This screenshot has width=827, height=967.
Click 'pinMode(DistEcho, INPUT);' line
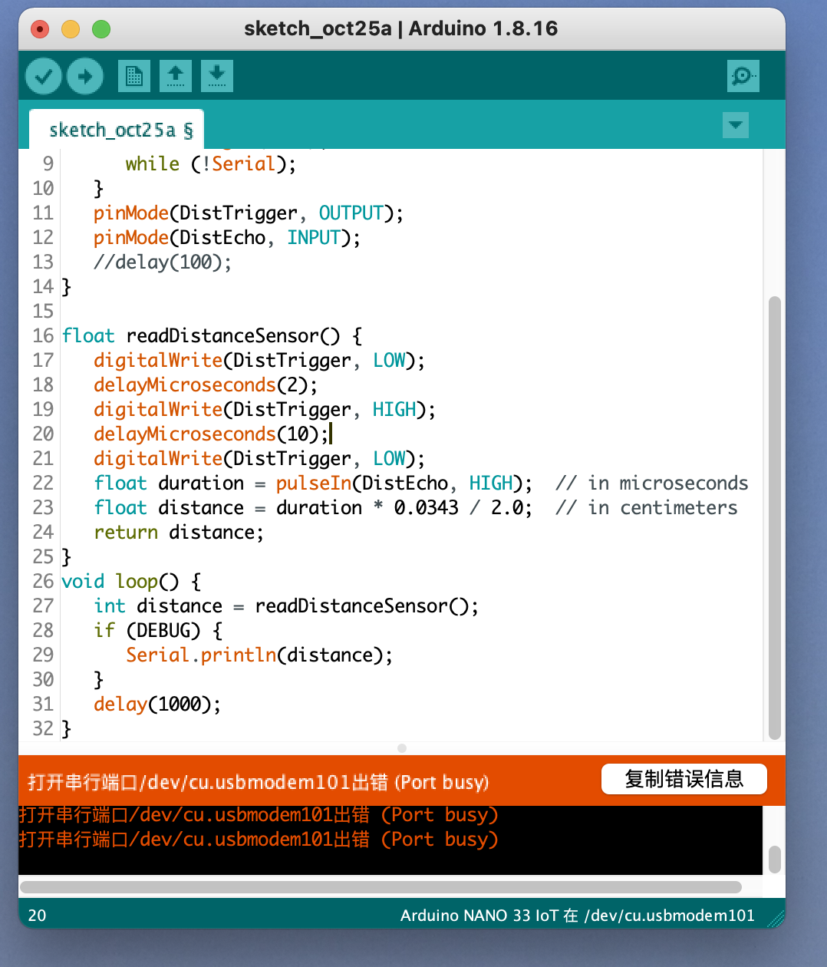(226, 237)
